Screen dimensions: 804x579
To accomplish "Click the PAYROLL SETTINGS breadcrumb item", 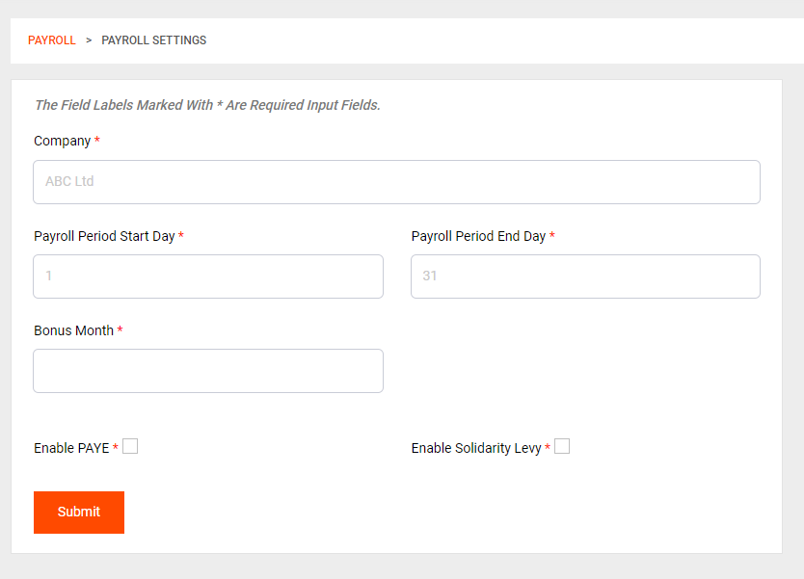I will point(153,39).
